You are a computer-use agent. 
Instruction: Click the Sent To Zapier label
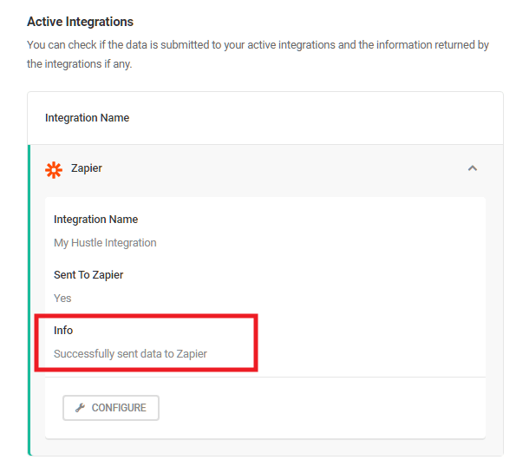[88, 275]
